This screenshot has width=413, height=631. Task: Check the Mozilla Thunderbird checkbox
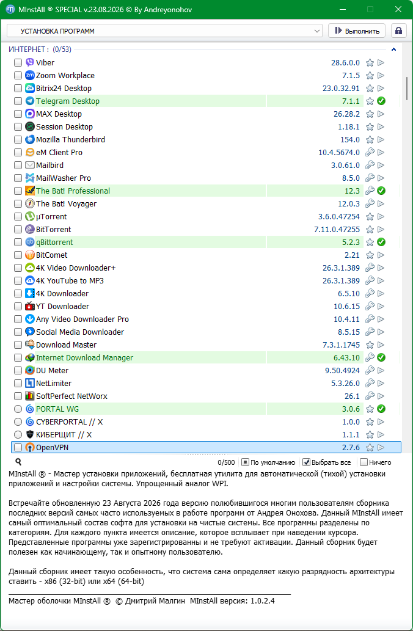tap(18, 140)
